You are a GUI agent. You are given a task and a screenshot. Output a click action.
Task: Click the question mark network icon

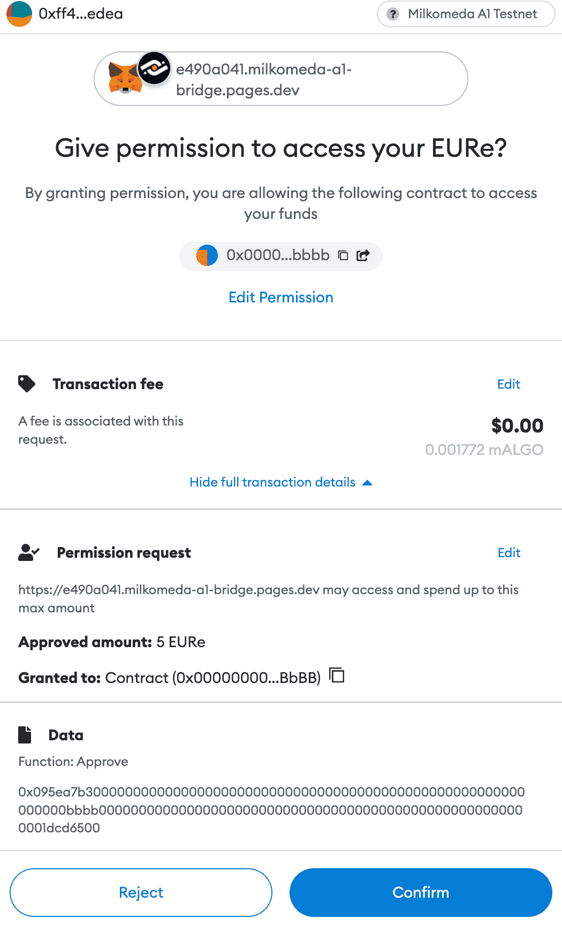tap(393, 14)
